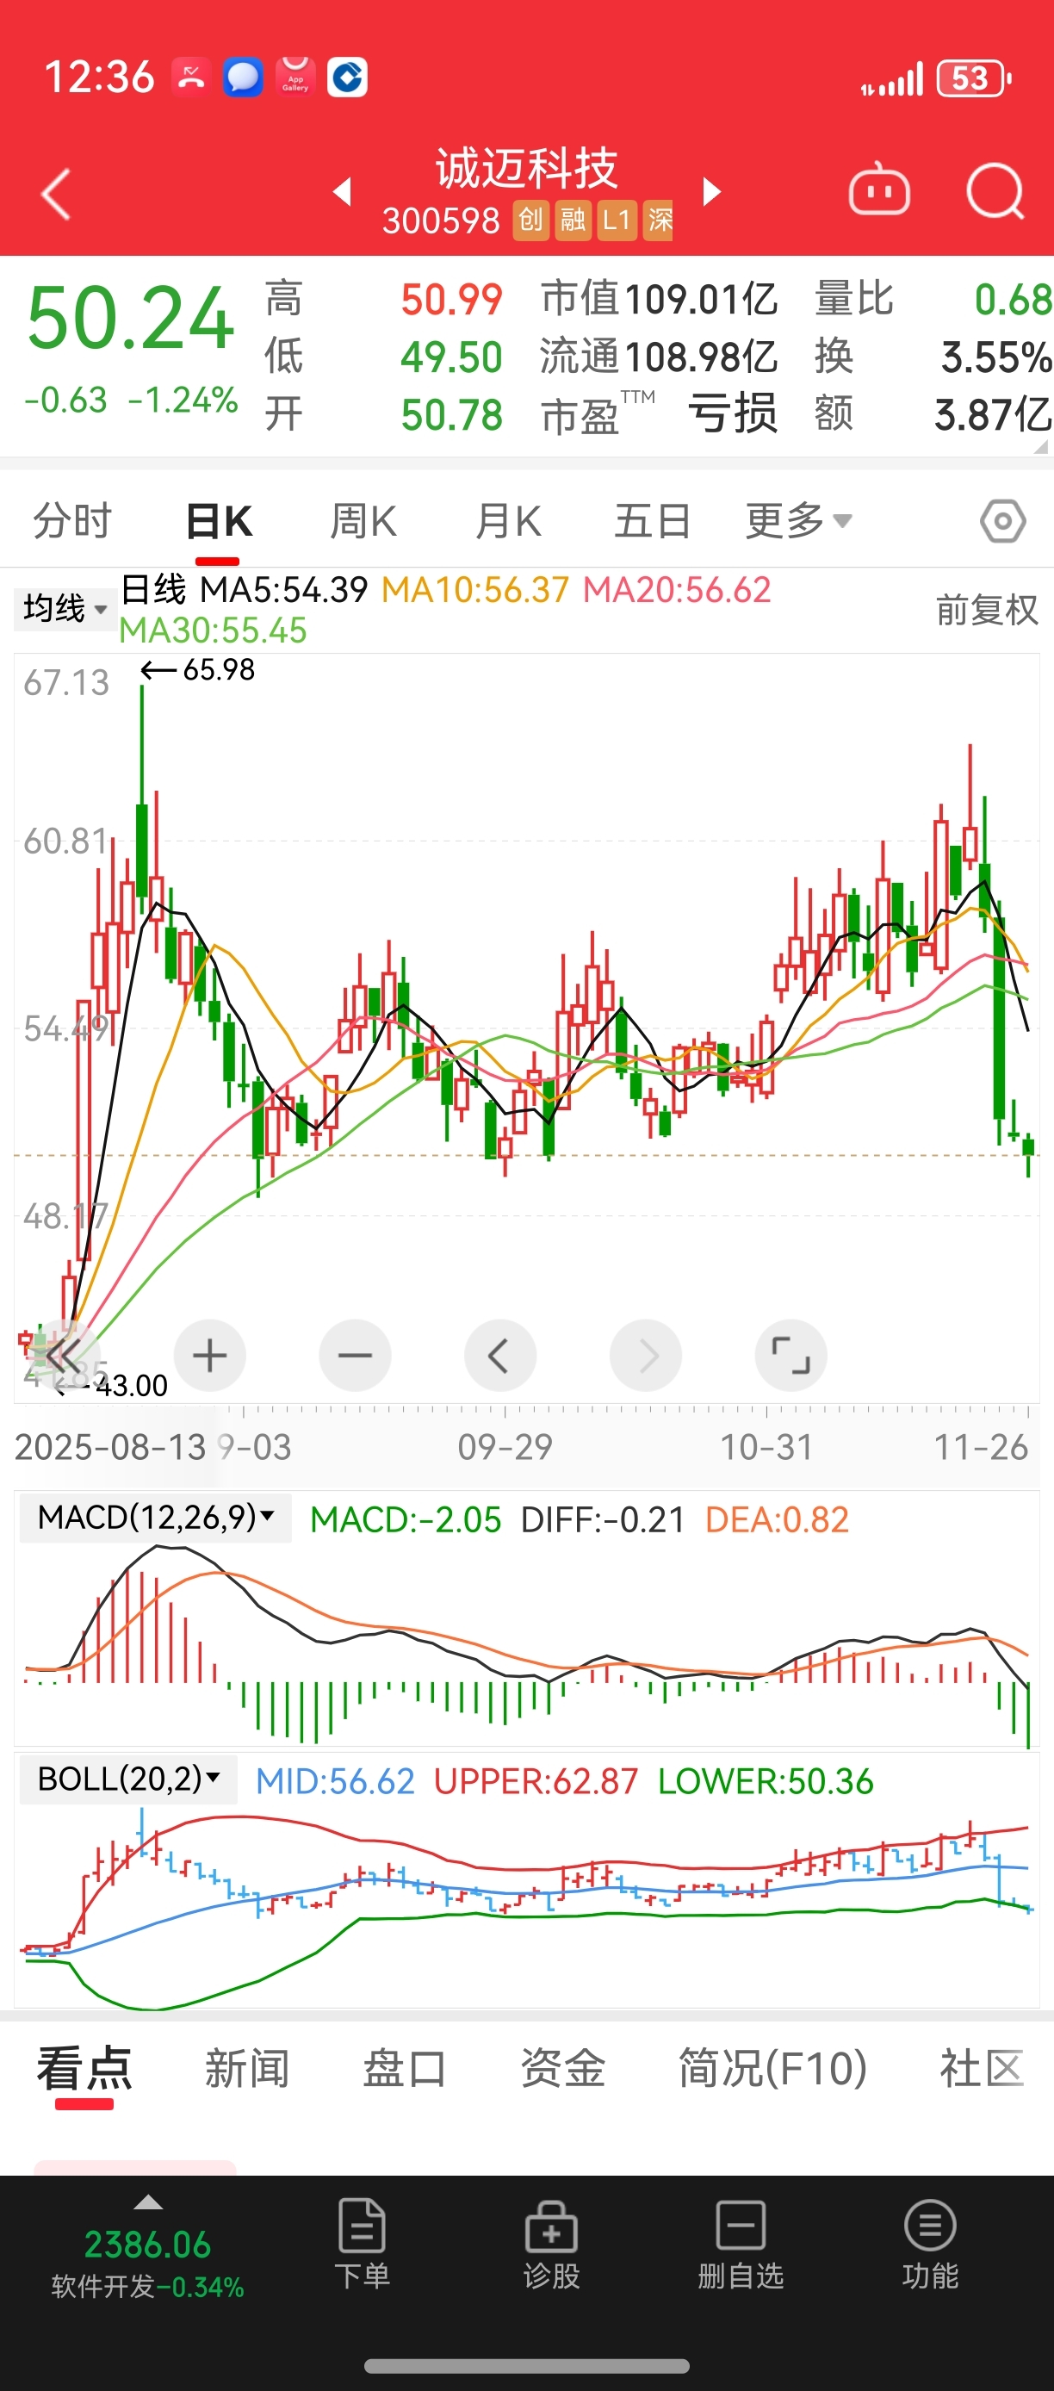
Task: Tap the MACD:-2.05 indicator reading
Action: [x=406, y=1519]
